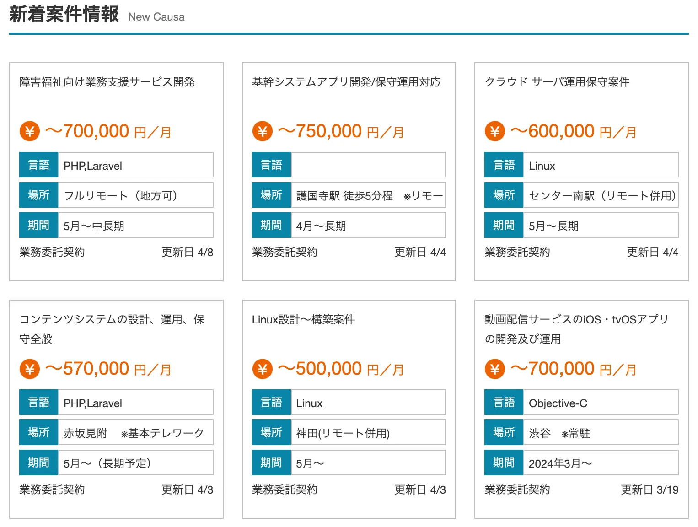Click yen icon on 障害福祉向け業務支援サービス開発 card
This screenshot has width=698, height=527.
(x=30, y=132)
